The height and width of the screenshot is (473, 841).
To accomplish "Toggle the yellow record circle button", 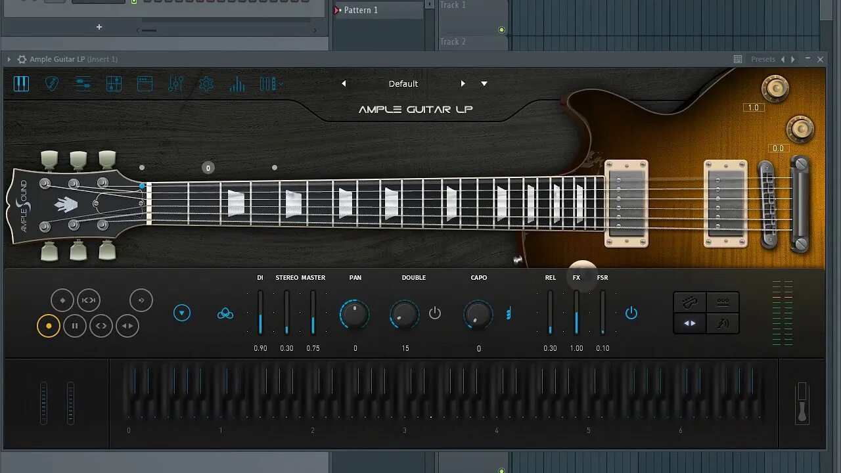I will [x=49, y=326].
